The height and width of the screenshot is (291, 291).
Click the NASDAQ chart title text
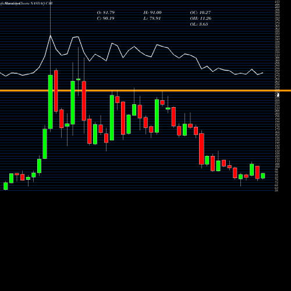coord(26,3)
